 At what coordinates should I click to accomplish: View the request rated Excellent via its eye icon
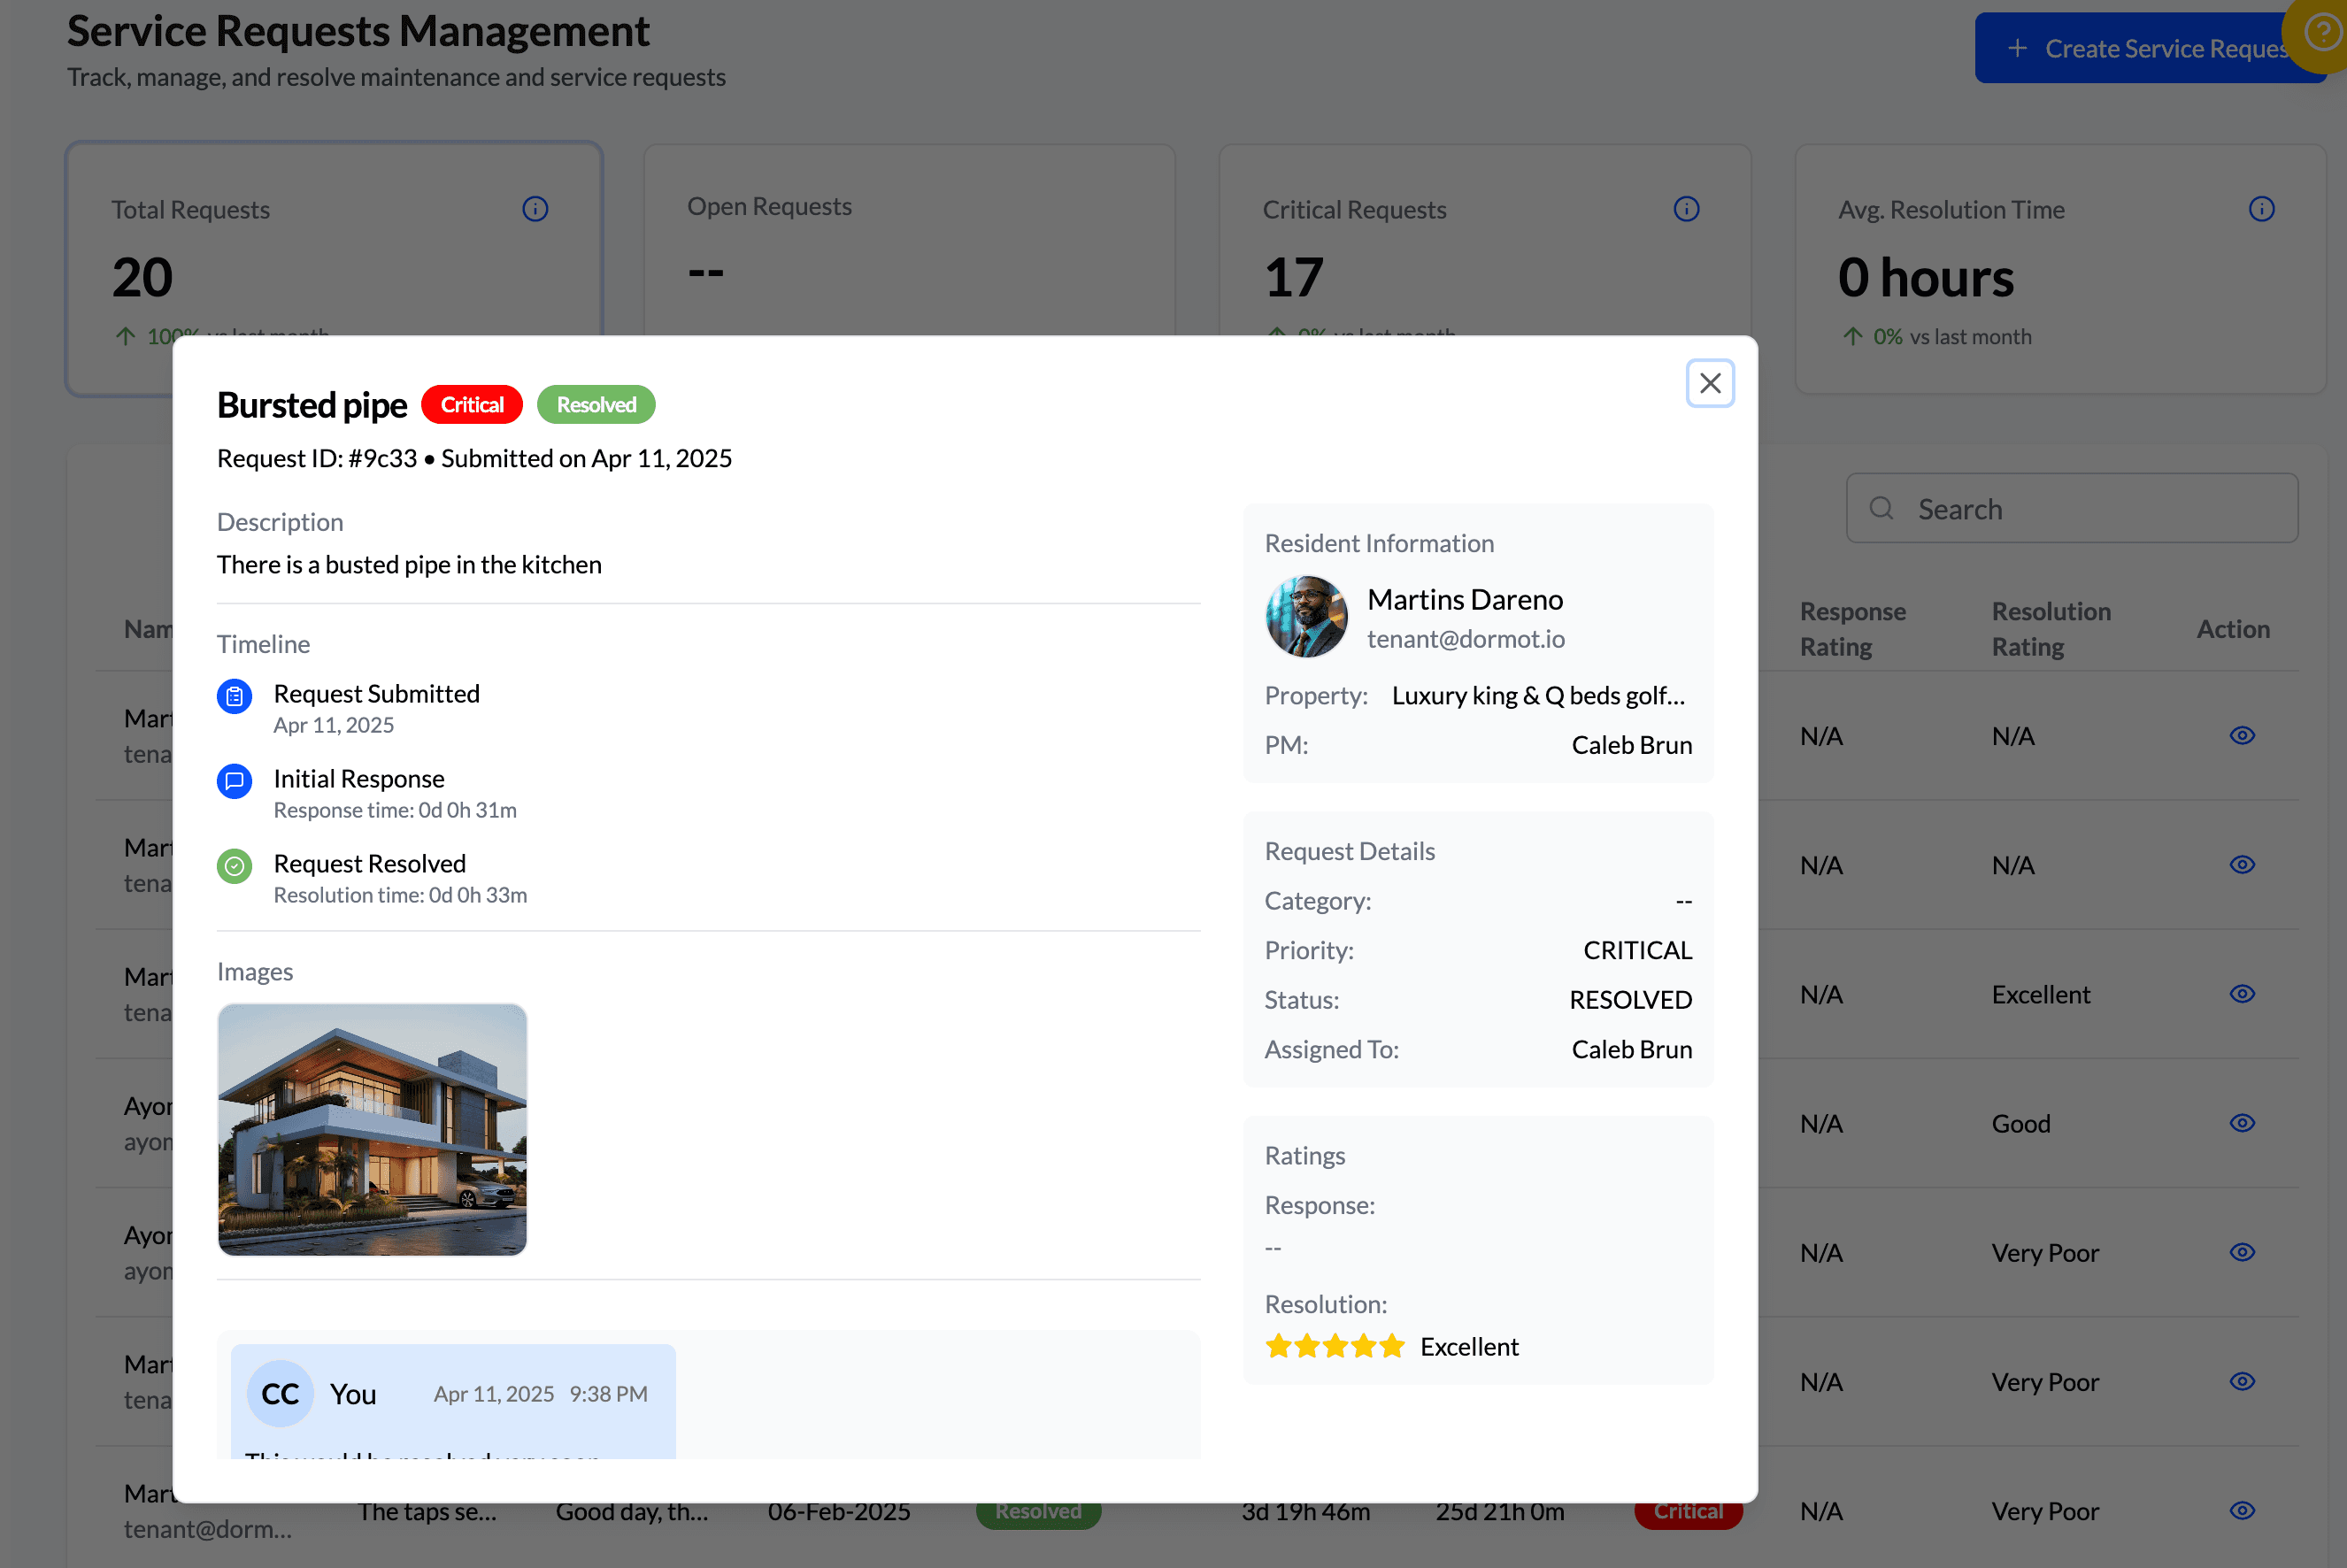click(2242, 994)
